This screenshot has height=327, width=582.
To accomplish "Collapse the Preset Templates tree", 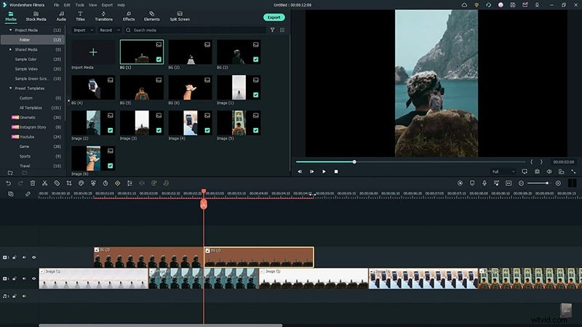I will pos(10,88).
